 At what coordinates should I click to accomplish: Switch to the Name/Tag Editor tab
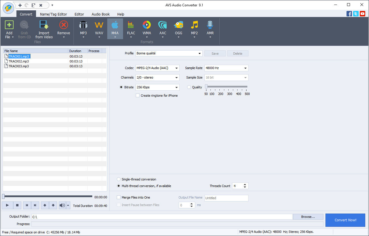[53, 14]
